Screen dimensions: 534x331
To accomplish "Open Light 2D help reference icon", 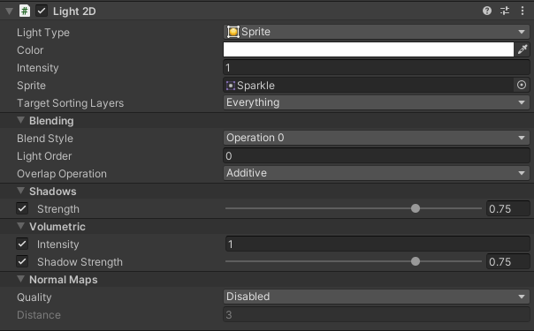I will pos(487,11).
